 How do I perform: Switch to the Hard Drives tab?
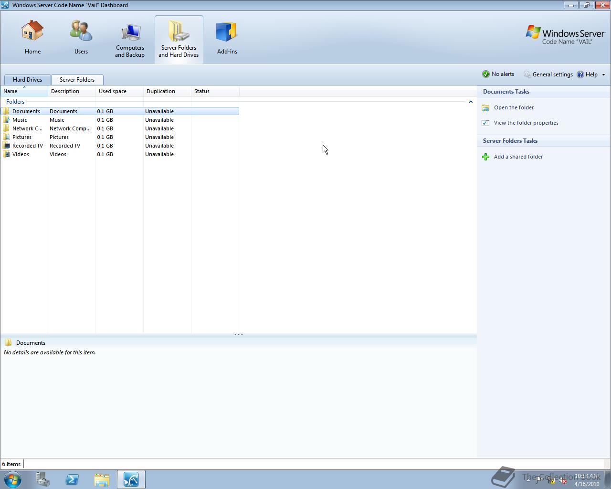(x=27, y=80)
